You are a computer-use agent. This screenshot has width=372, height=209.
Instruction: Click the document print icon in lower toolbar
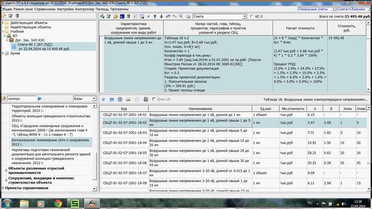(146, 99)
